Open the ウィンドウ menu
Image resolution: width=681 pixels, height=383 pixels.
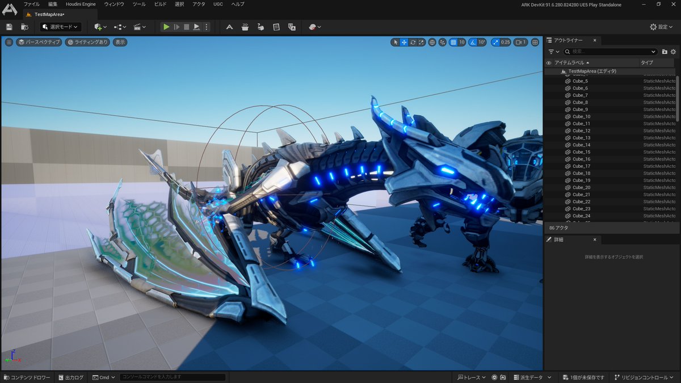(x=114, y=4)
